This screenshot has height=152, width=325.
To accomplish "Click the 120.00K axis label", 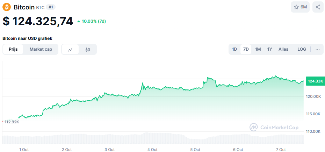I will point(314,96).
